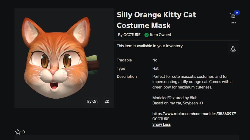Screen dimensions: 250x140
Task: Open the roblox.com communities URL link
Action: point(194,116)
